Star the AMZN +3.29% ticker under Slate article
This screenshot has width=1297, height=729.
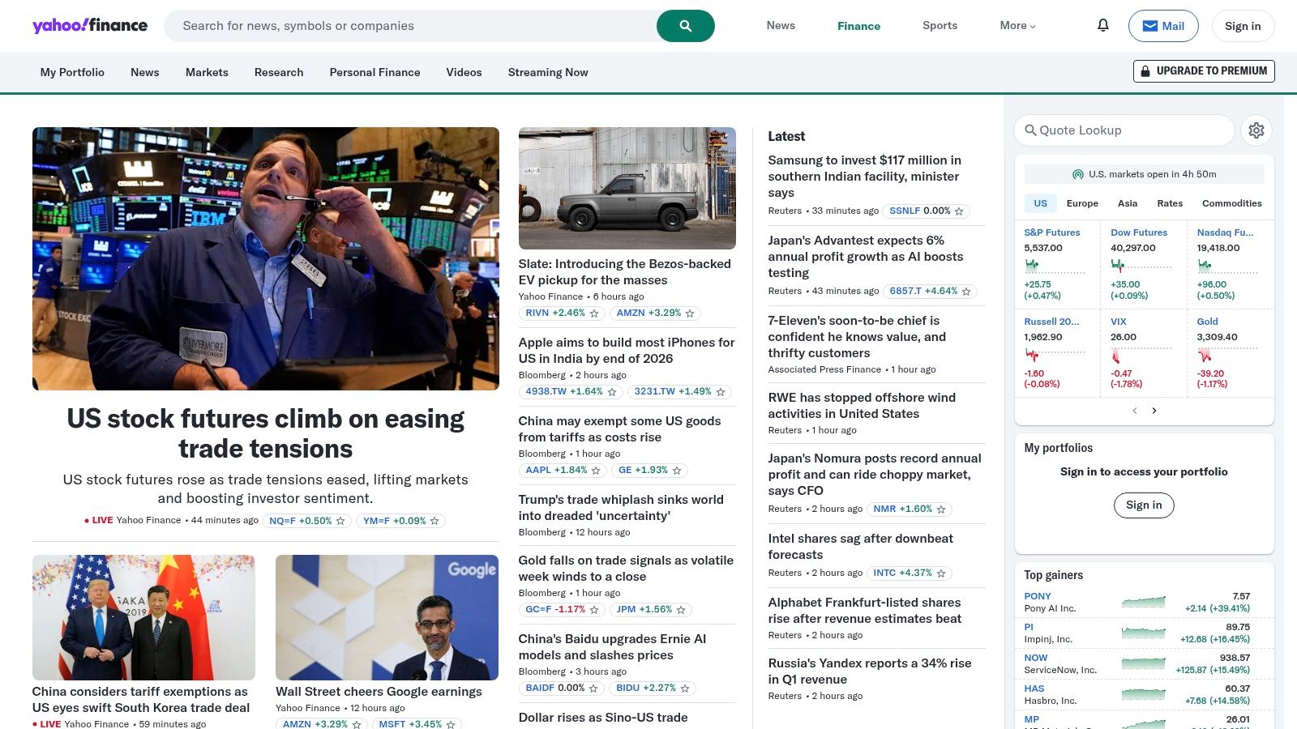click(690, 313)
